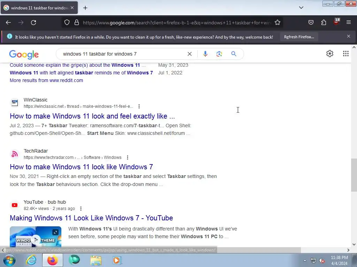Click the WinClassic site name text
Viewport: 357px width, 267px height.
coord(36,100)
